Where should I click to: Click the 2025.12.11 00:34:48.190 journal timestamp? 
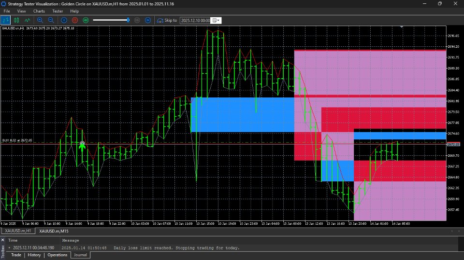[33, 248]
